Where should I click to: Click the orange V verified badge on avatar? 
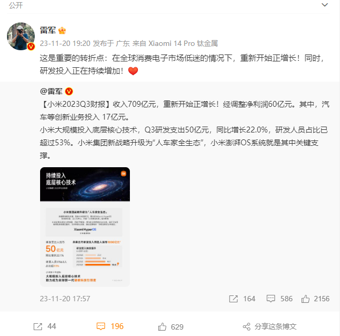(x=31, y=46)
